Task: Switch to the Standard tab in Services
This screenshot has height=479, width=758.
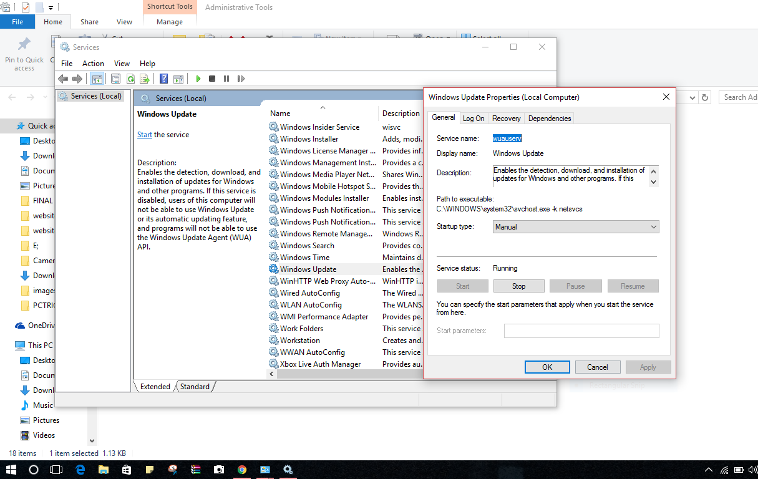Action: (195, 387)
